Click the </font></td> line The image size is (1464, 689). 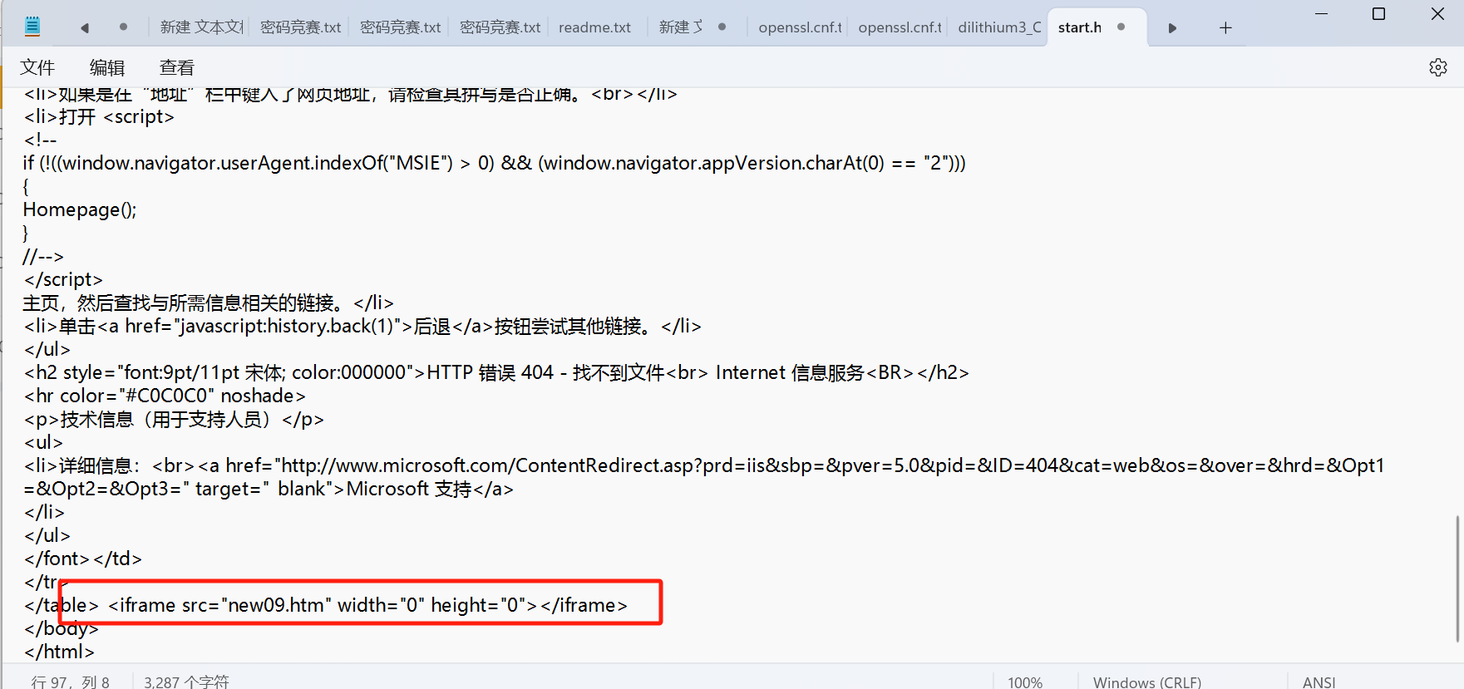pyautogui.click(x=83, y=559)
